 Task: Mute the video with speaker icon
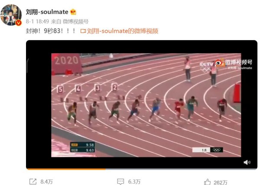(247, 163)
